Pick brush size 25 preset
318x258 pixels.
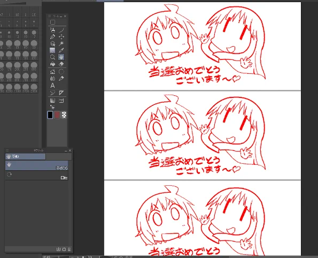pos(9,44)
